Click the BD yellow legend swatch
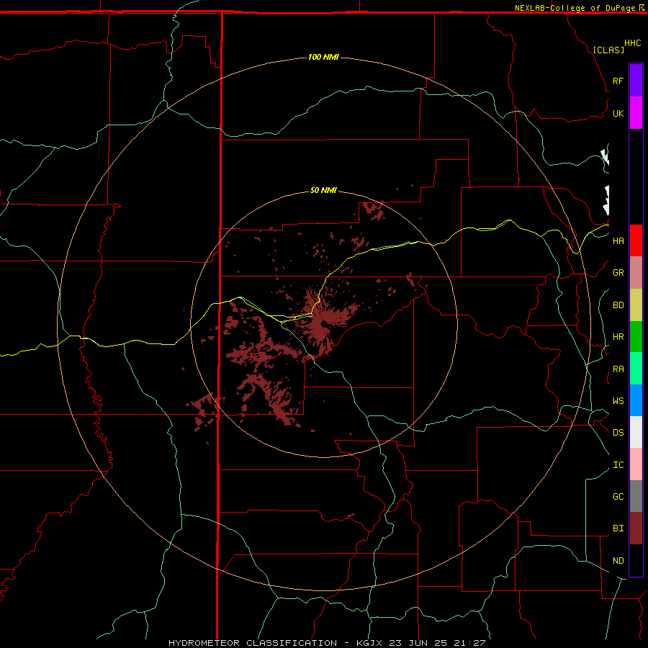This screenshot has height=648, width=648. pyautogui.click(x=636, y=305)
